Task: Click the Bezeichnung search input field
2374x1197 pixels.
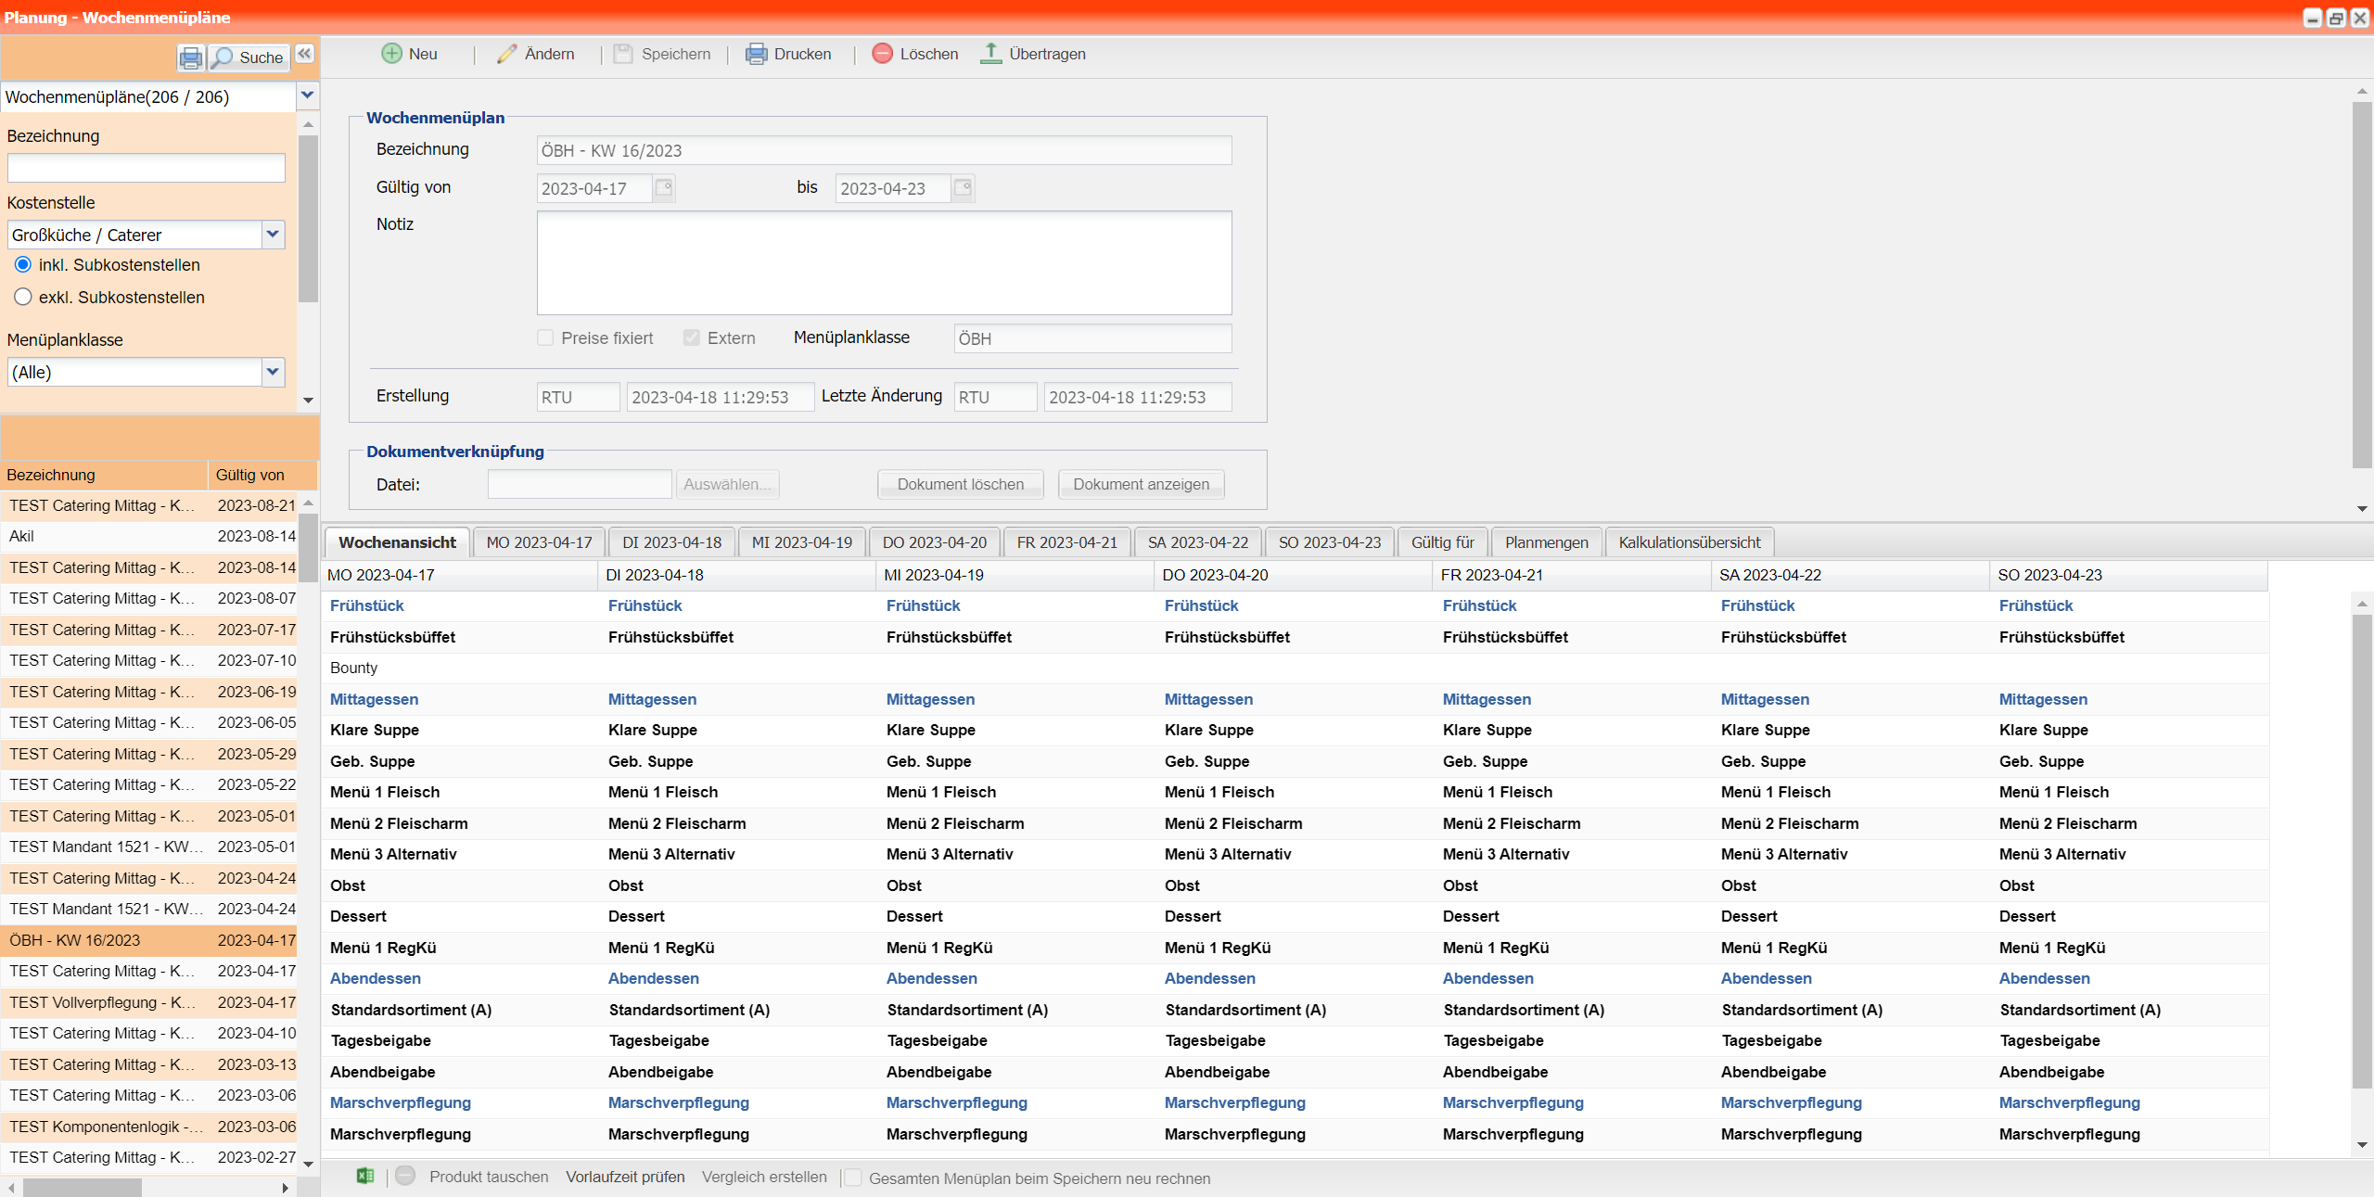Action: click(x=146, y=168)
